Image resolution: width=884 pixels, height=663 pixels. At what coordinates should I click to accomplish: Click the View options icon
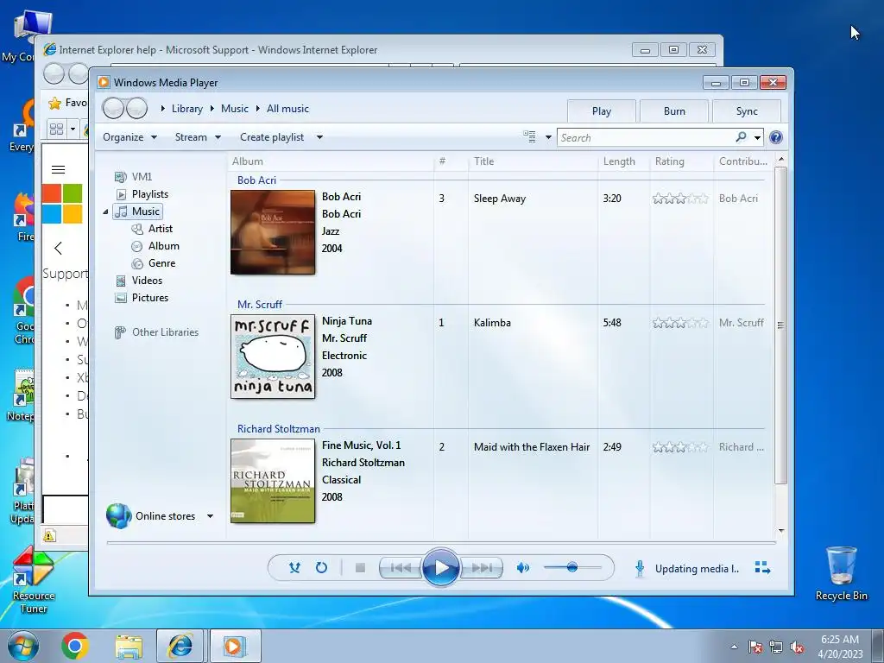529,137
